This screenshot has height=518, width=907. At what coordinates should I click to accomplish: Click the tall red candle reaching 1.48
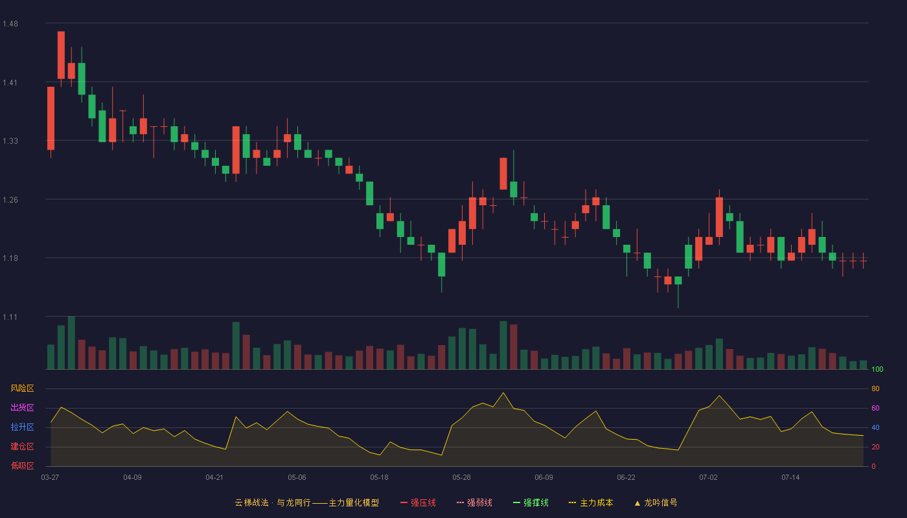tap(61, 56)
